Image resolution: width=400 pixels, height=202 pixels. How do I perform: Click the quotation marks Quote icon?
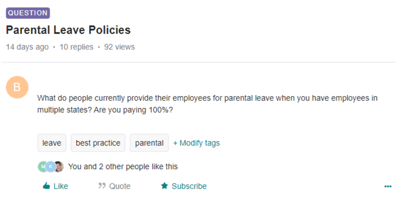(102, 186)
